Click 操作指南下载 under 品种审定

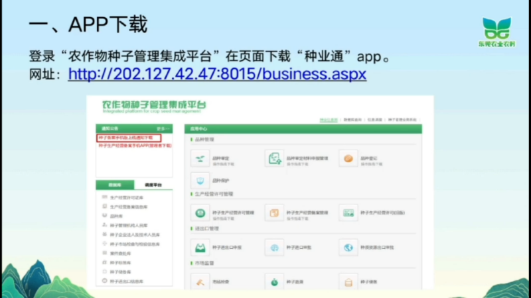tap(223, 164)
